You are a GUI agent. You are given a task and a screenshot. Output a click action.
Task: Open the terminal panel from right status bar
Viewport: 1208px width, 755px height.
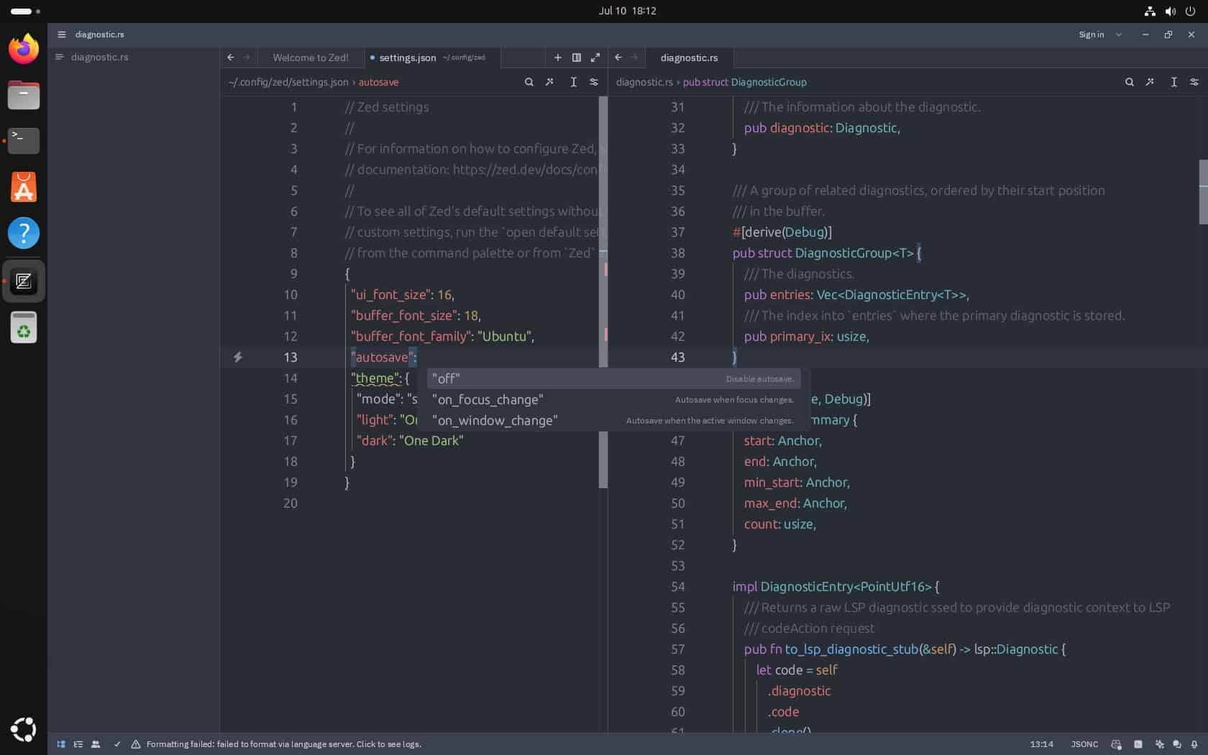pos(1137,744)
